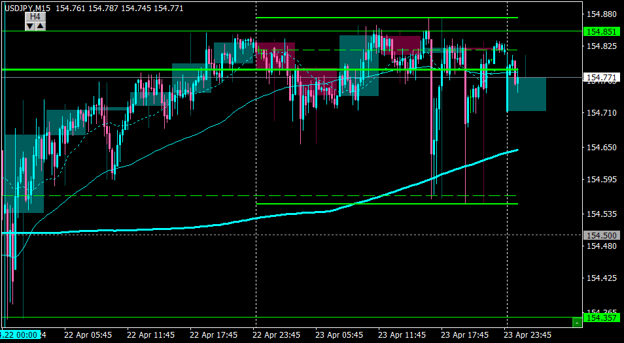Click the green minus collapse button
Viewport: 624px width, 343px height.
577,323
